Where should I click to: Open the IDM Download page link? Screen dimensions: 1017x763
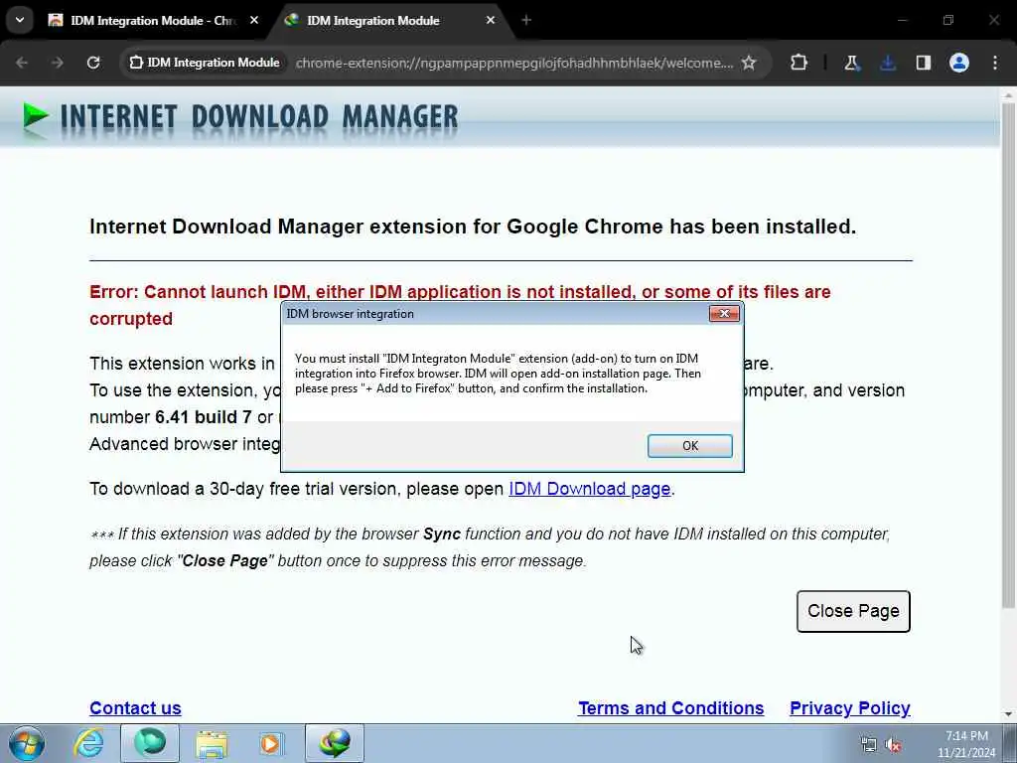(589, 489)
